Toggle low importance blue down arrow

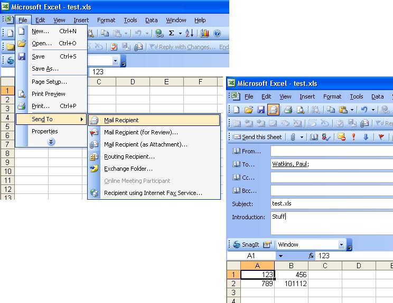click(x=366, y=137)
